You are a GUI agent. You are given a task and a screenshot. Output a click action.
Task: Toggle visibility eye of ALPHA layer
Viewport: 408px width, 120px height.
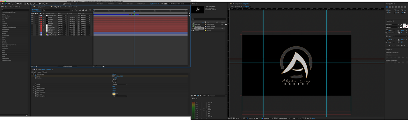click(x=32, y=21)
